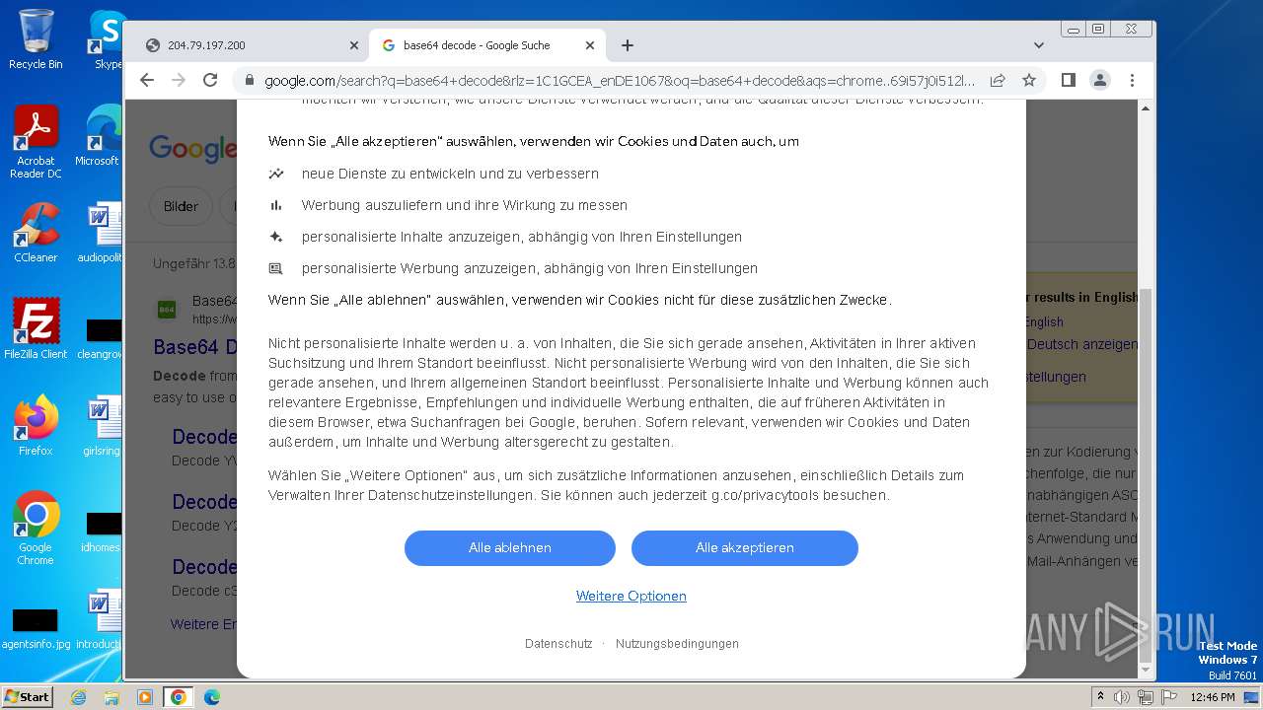Reload the Google search page
This screenshot has height=710, width=1263.
[210, 80]
